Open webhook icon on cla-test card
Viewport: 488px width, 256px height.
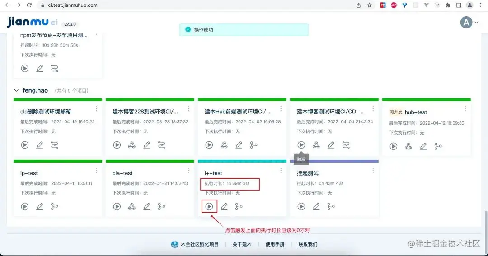131,206
